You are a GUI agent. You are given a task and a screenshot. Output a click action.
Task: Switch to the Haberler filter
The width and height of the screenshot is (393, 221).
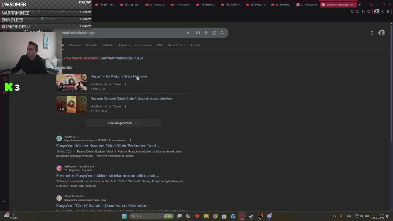(x=91, y=45)
